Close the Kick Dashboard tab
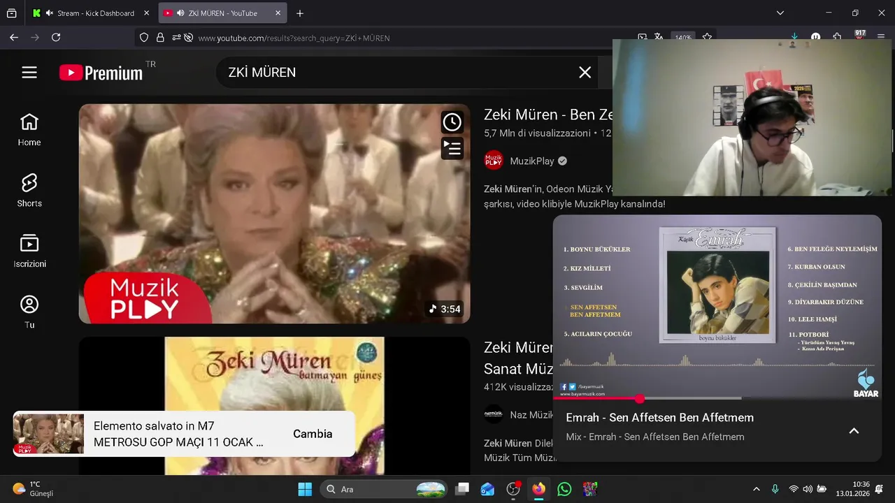 pyautogui.click(x=146, y=13)
